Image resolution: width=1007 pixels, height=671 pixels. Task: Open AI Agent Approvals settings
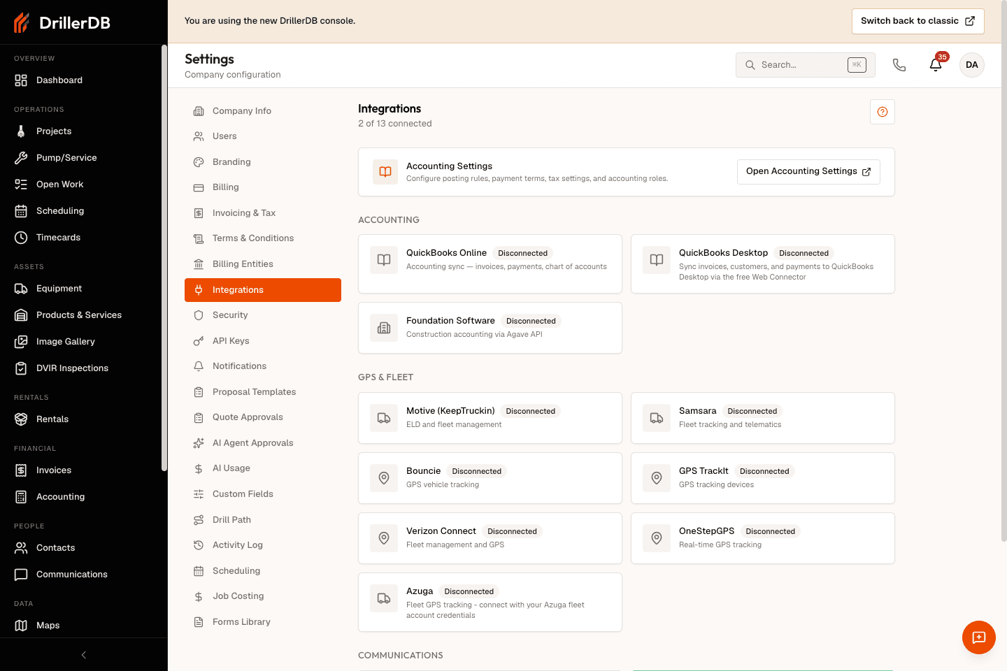pos(263,443)
